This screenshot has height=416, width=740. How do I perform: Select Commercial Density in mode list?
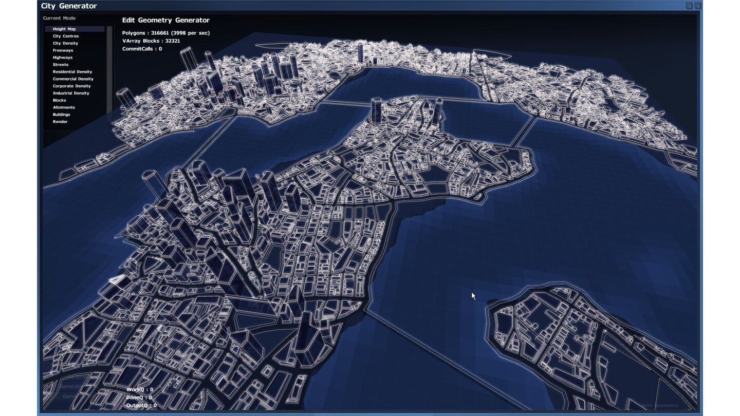point(73,79)
